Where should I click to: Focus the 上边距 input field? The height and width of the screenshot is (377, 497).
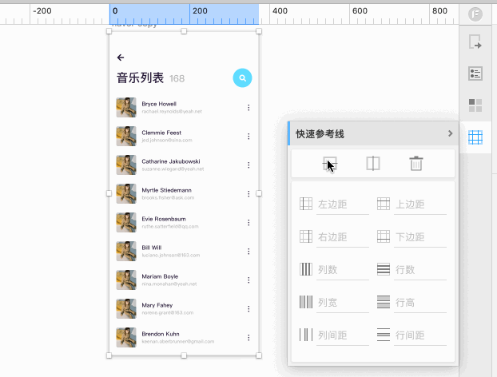click(x=420, y=204)
